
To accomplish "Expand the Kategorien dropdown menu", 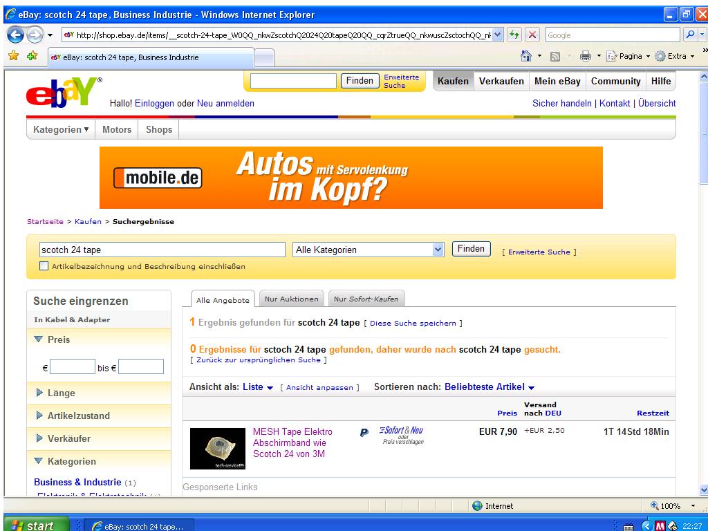I will pyautogui.click(x=61, y=129).
